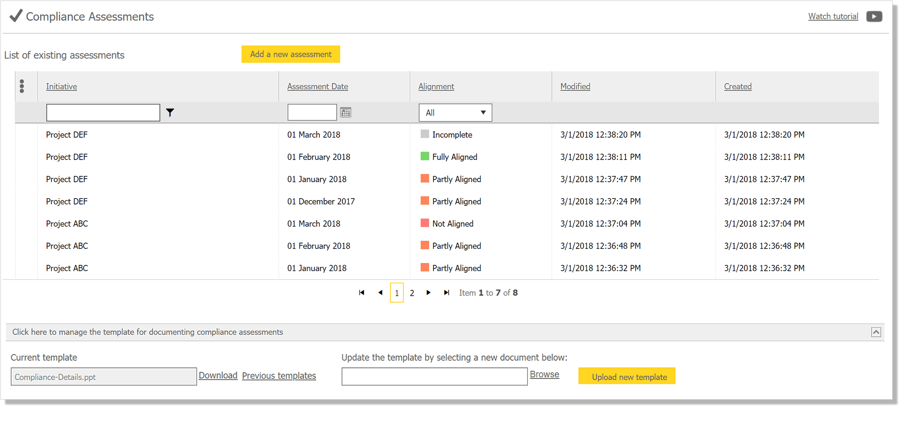Select page 1 in the pager
This screenshot has width=914, height=427.
(397, 293)
